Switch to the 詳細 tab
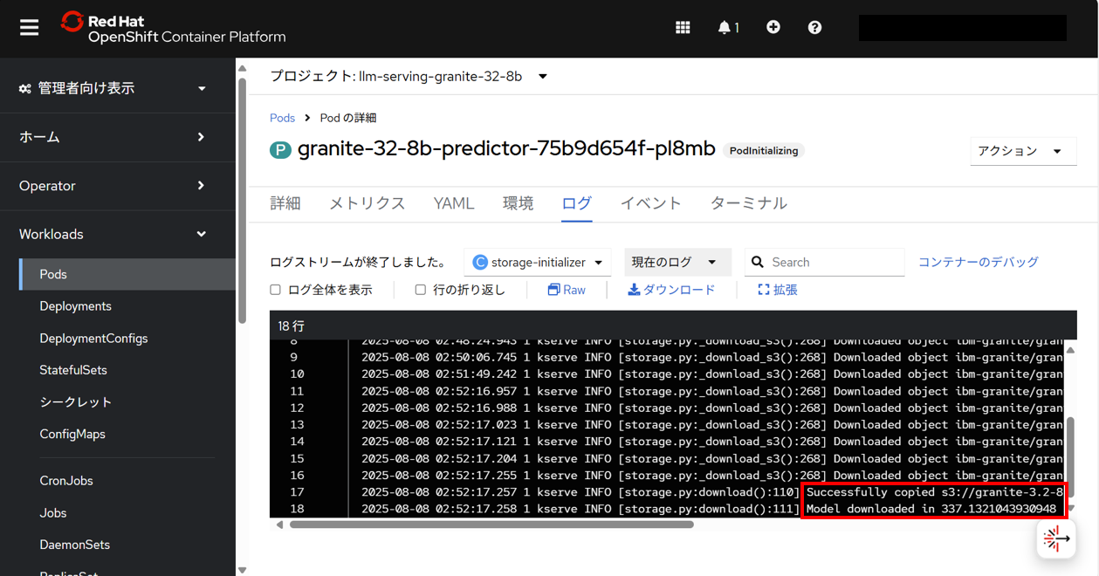 tap(285, 203)
